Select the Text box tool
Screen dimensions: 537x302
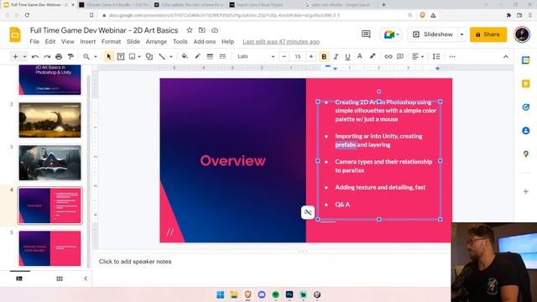pyautogui.click(x=121, y=56)
